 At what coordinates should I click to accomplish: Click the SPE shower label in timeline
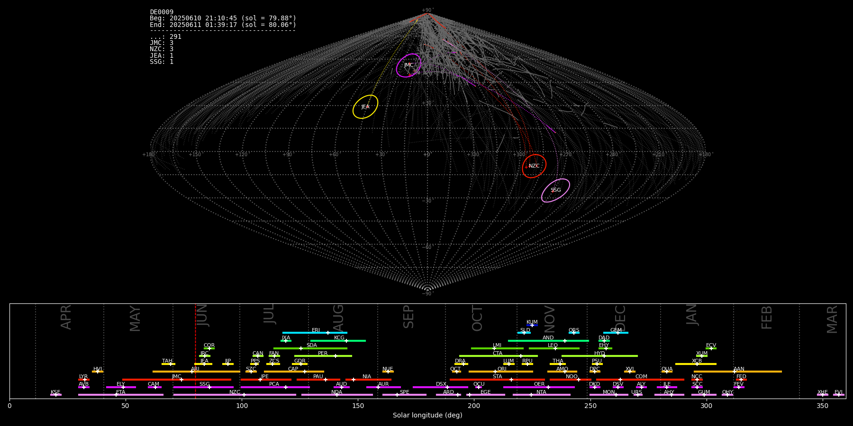coord(404,392)
